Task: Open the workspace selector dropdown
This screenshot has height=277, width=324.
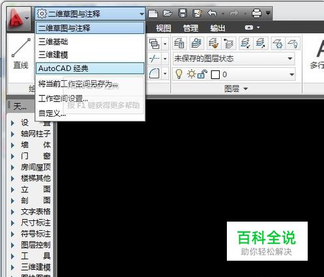Action: (90, 14)
